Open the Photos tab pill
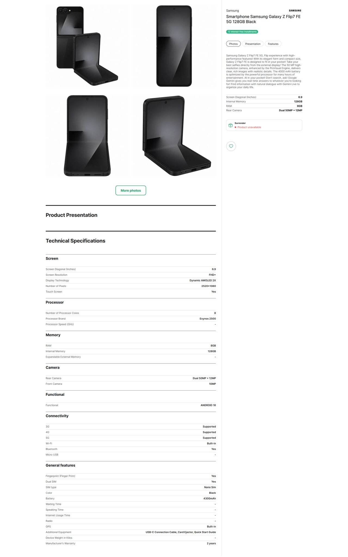This screenshot has width=348, height=557. (233, 44)
